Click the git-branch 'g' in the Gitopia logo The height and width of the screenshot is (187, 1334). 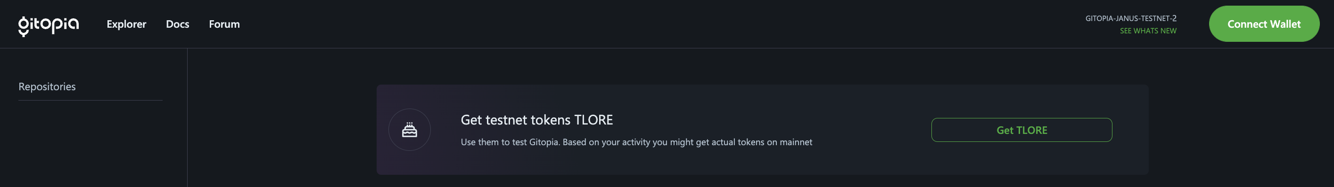tap(23, 26)
